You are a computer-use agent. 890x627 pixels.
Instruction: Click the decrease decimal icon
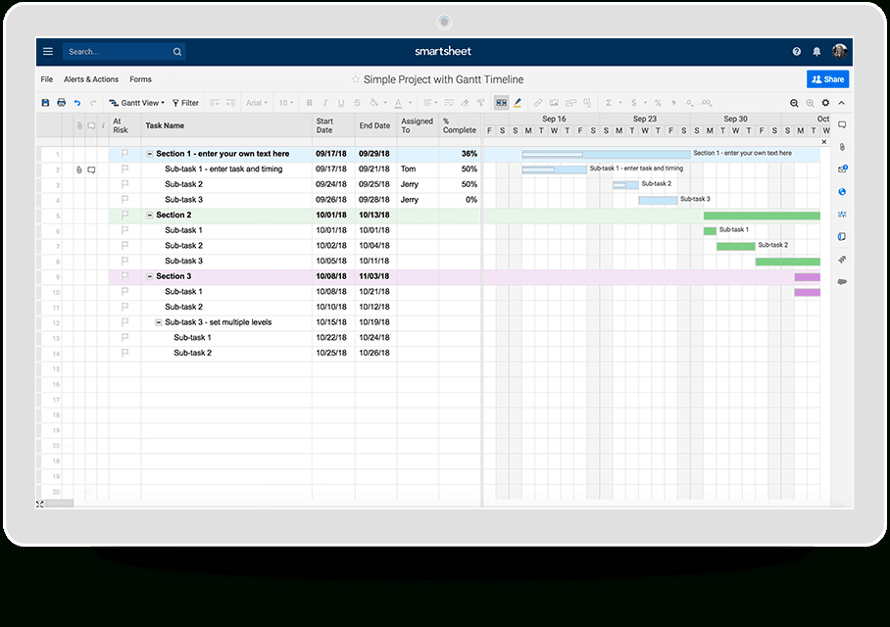(689, 103)
